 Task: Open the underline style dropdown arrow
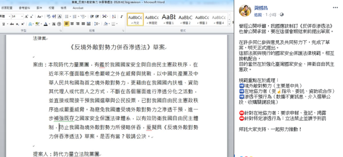8,24
